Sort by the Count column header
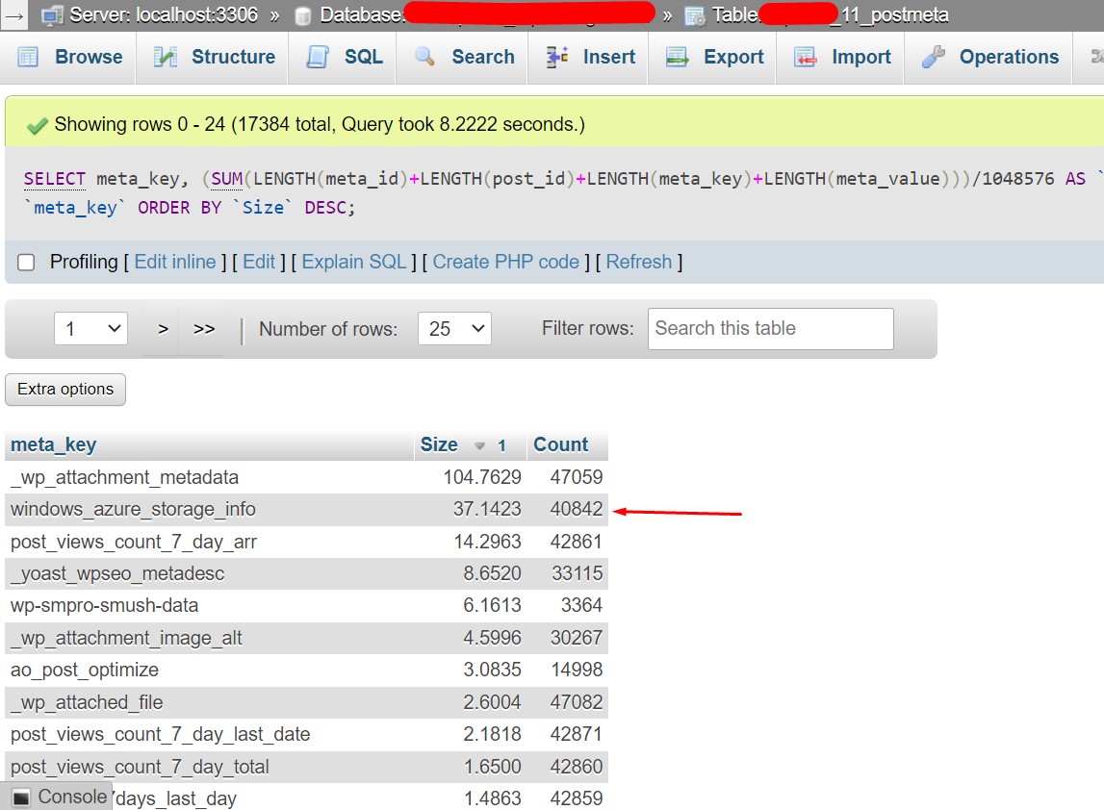Viewport: 1104px width, 810px height. (560, 444)
